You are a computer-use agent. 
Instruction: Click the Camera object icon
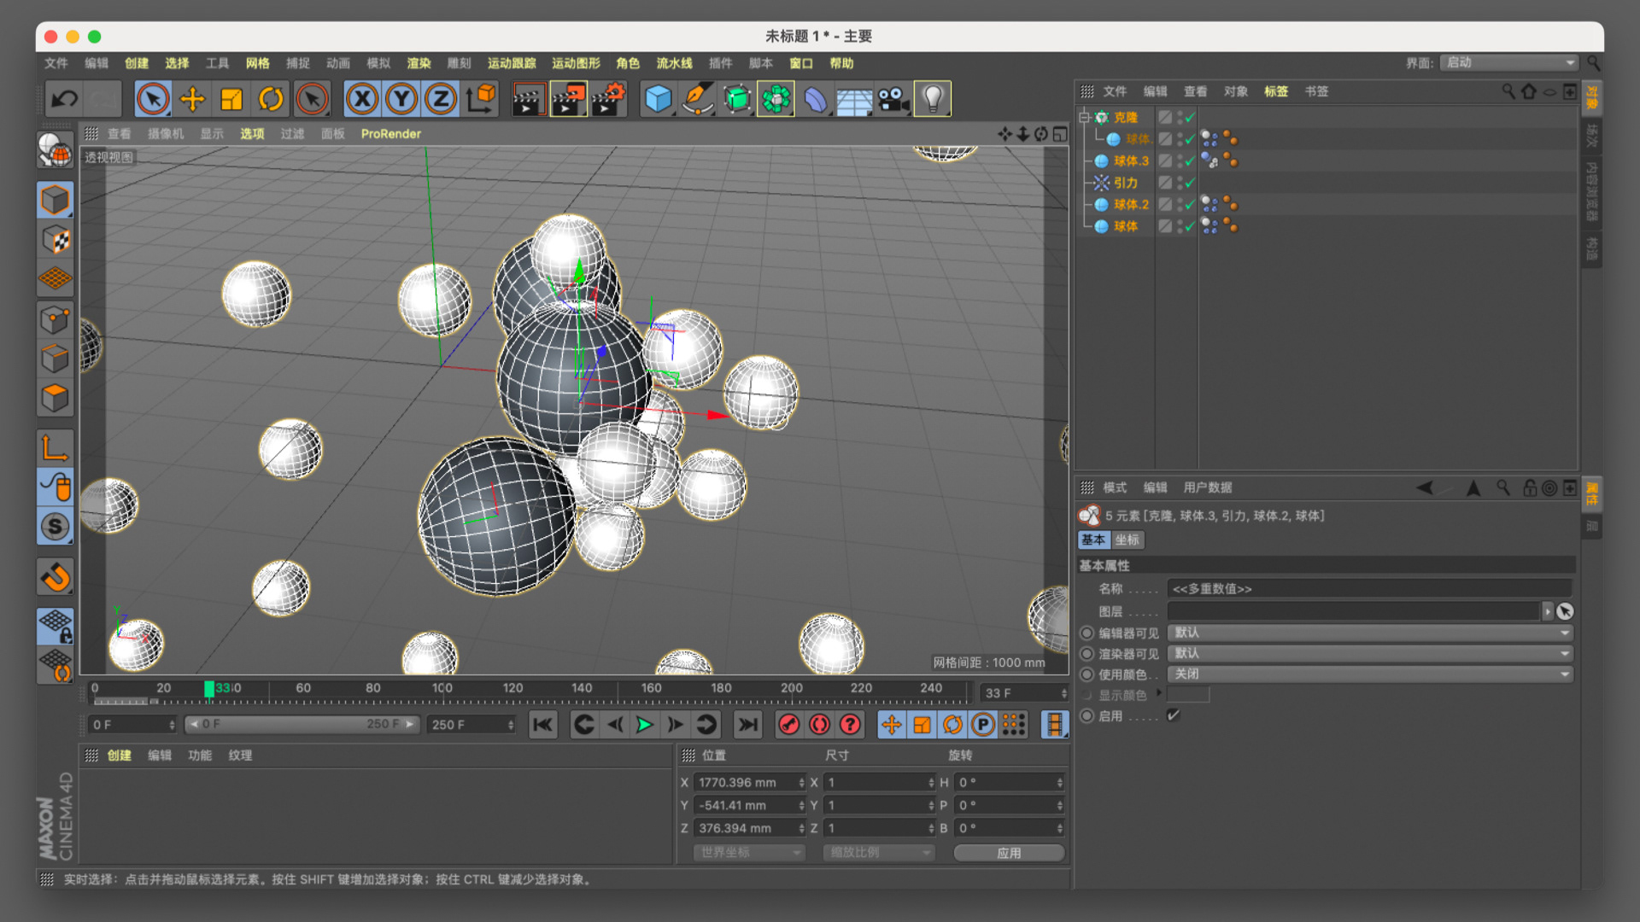click(893, 99)
